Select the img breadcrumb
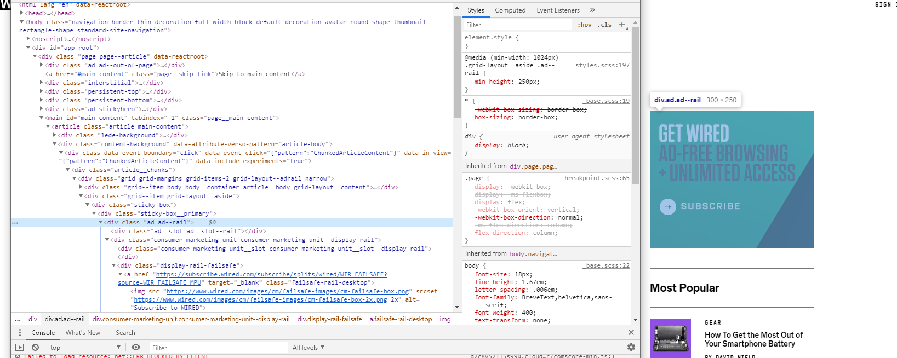The height and width of the screenshot is (358, 897). click(445, 319)
